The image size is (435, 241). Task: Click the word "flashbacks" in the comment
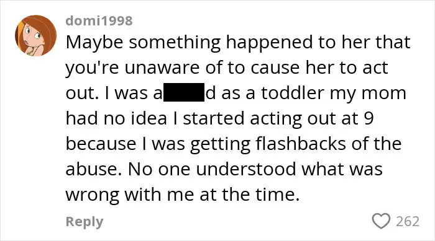coord(300,144)
